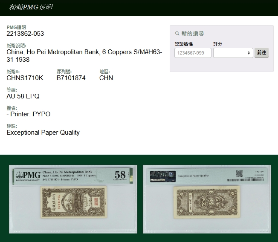
Task: Select the serial number B7101874
Action: (71, 78)
